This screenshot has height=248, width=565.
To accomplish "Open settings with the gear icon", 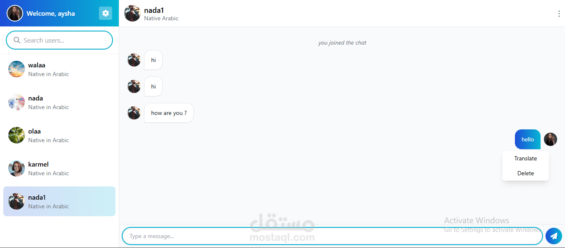I will tap(106, 13).
